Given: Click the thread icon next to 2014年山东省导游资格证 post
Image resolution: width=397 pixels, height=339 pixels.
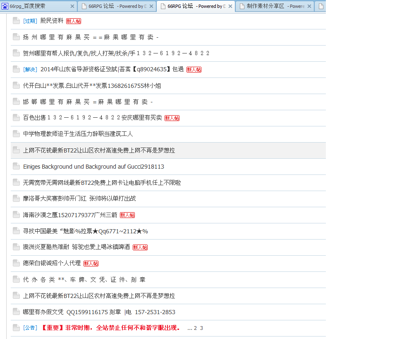Looking at the screenshot, I should 16,69.
